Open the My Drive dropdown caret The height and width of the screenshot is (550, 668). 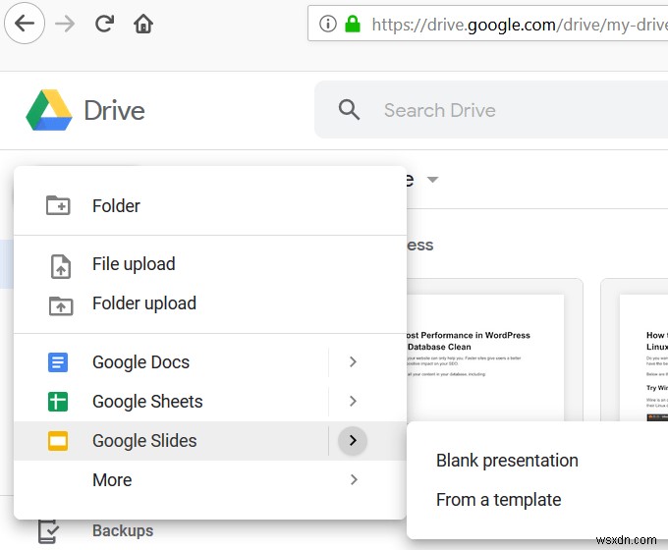[432, 180]
